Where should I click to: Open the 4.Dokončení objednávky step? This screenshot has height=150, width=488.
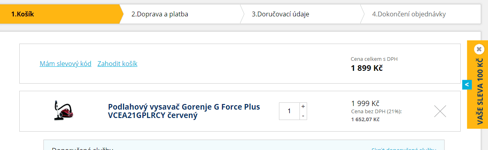(x=409, y=14)
